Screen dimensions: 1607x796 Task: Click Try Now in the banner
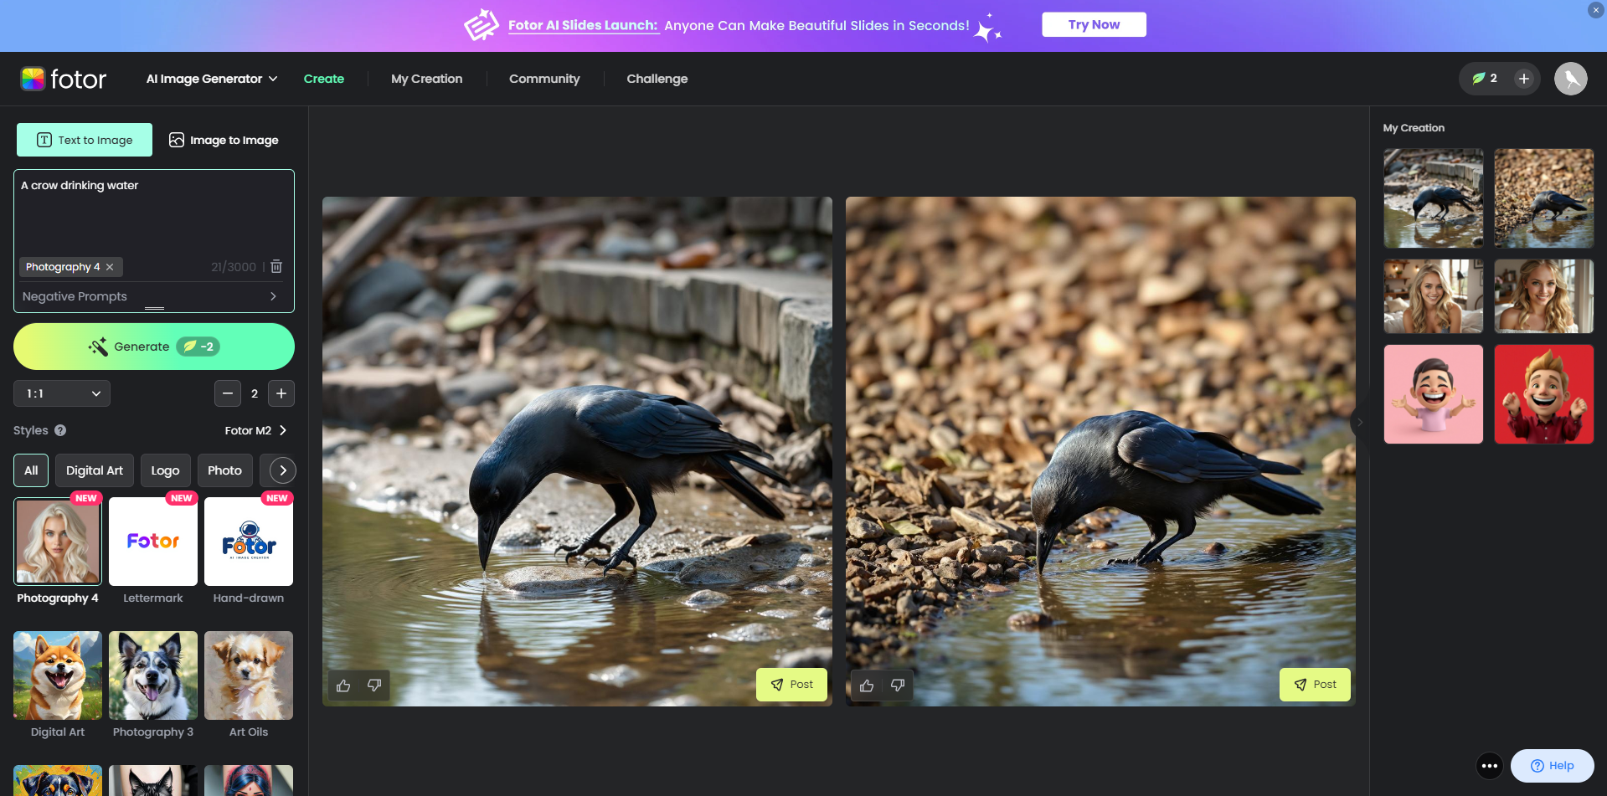(1094, 24)
